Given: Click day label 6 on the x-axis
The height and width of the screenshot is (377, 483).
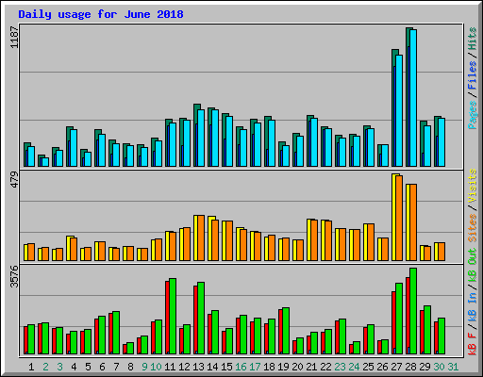Looking at the screenshot, I should [x=102, y=367].
